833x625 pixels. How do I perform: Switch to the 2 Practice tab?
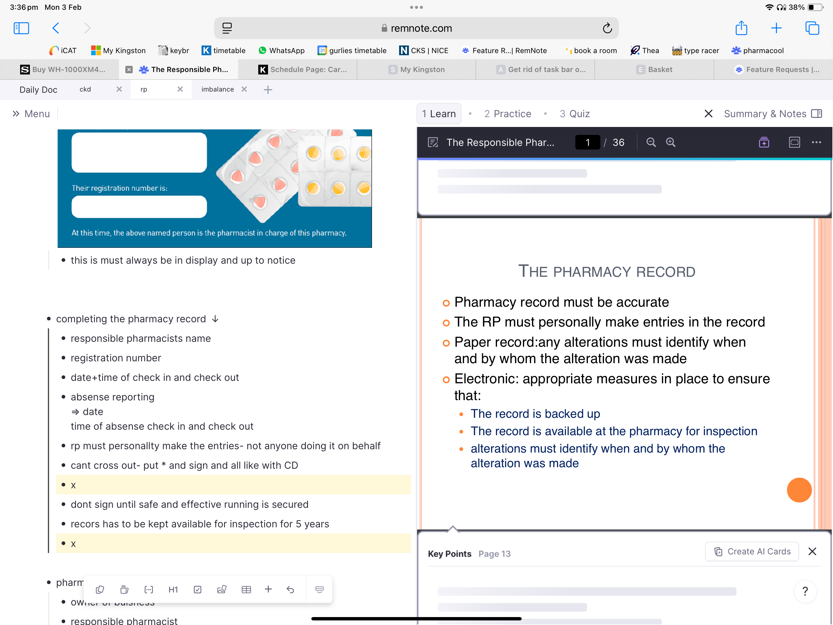click(x=507, y=114)
